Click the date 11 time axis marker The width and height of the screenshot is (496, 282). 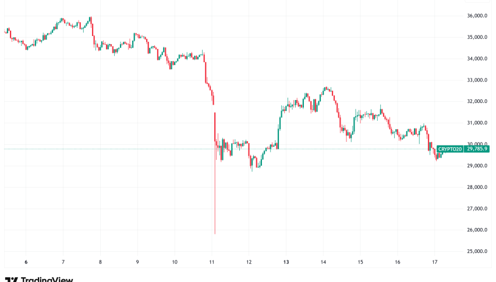(212, 262)
